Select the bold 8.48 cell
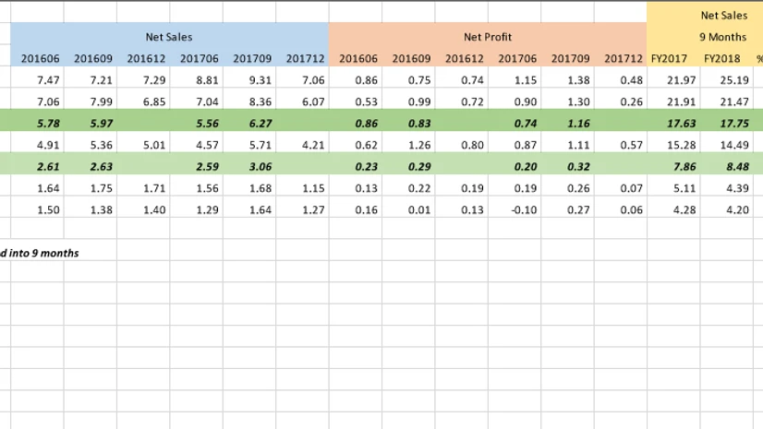Screen dimensions: 763x429 click(x=722, y=167)
